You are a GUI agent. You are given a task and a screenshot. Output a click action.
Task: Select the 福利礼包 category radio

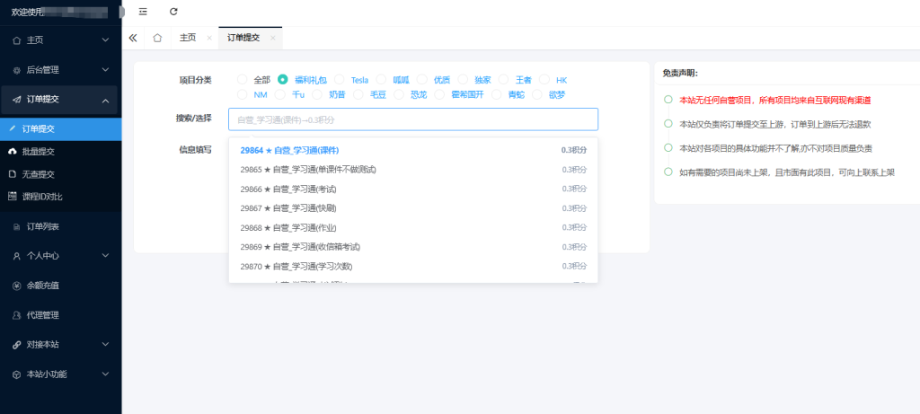click(x=283, y=79)
